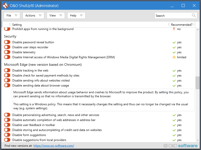This screenshot has height=150, width=201.
Task: Click green checkmark for Disable form suggestions
Action: (x=174, y=135)
